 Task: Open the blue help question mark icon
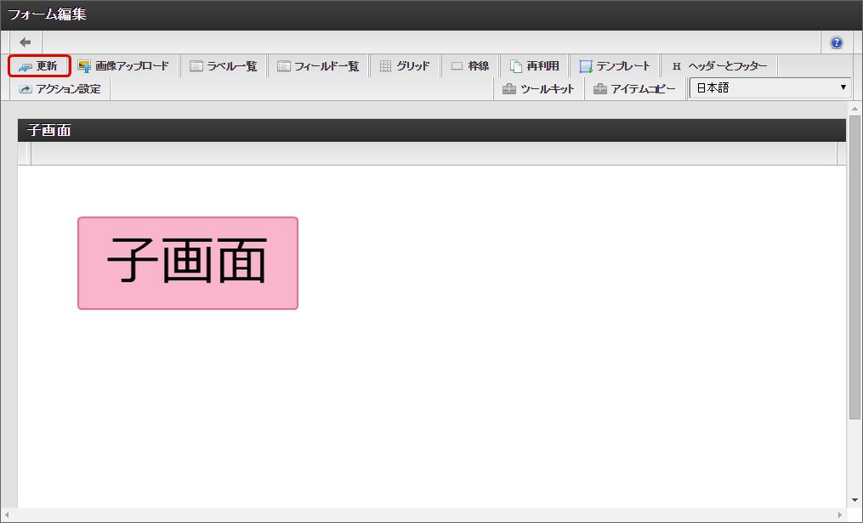(x=836, y=42)
